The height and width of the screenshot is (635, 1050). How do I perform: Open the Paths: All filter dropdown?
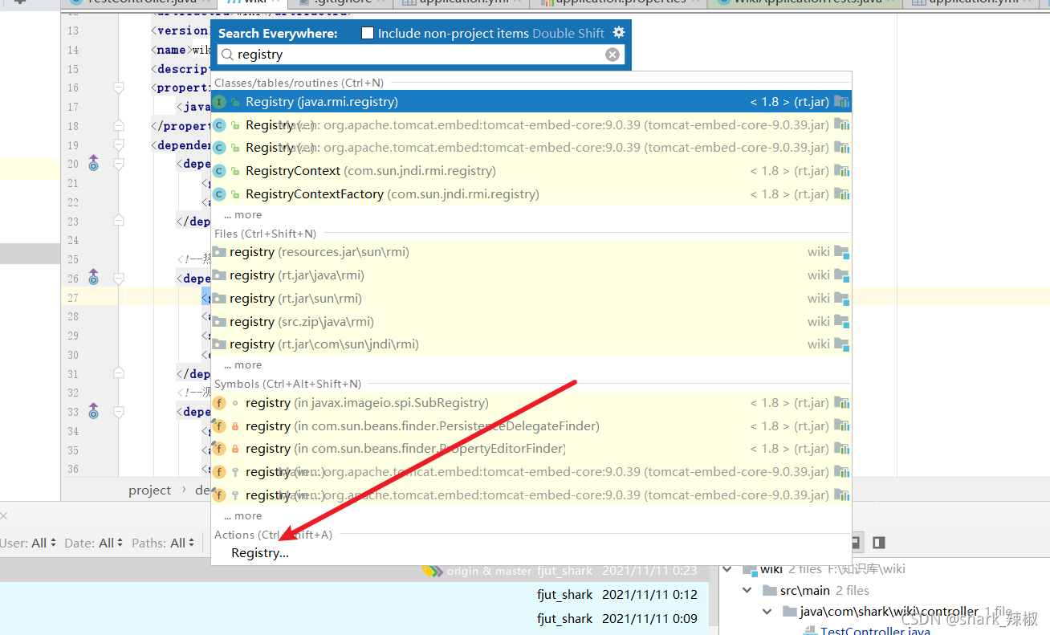pyautogui.click(x=163, y=543)
